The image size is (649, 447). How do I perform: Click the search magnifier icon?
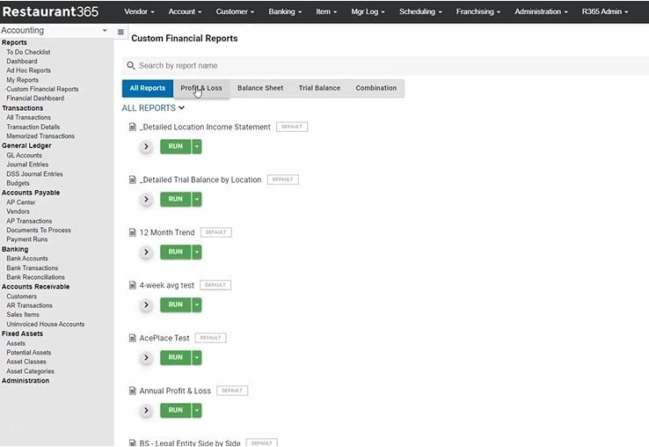131,66
